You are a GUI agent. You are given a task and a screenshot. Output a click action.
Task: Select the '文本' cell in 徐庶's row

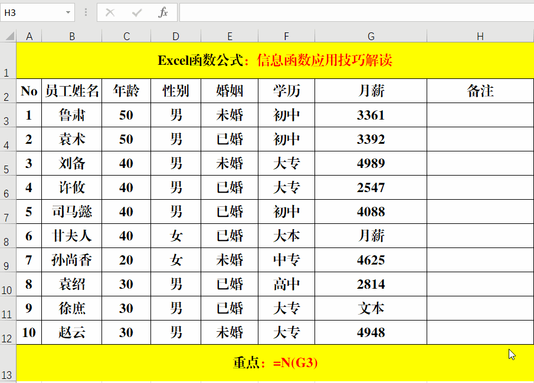(371, 308)
